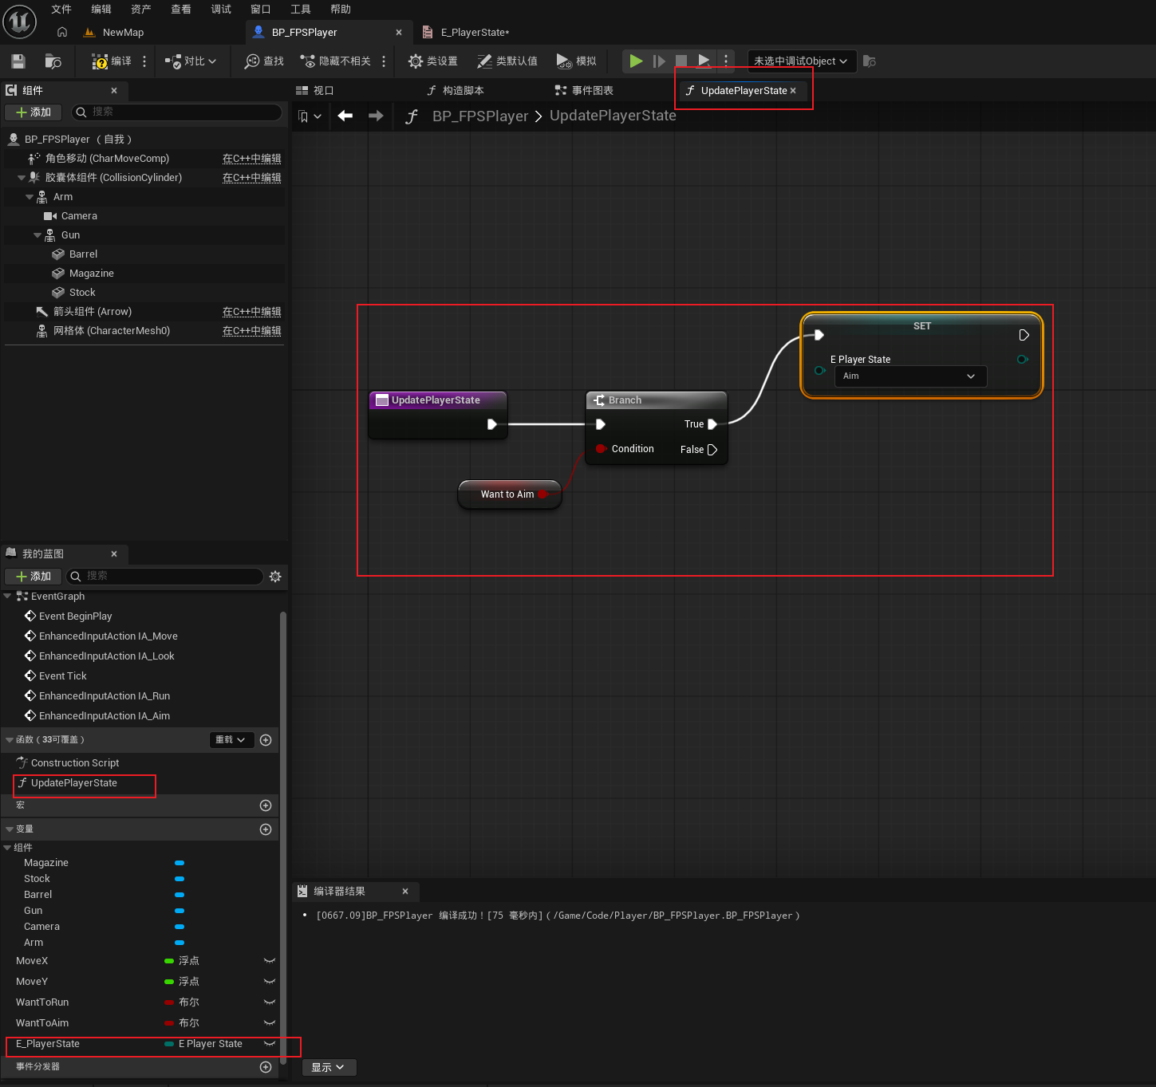Open the Debug (调试) menu

221,10
